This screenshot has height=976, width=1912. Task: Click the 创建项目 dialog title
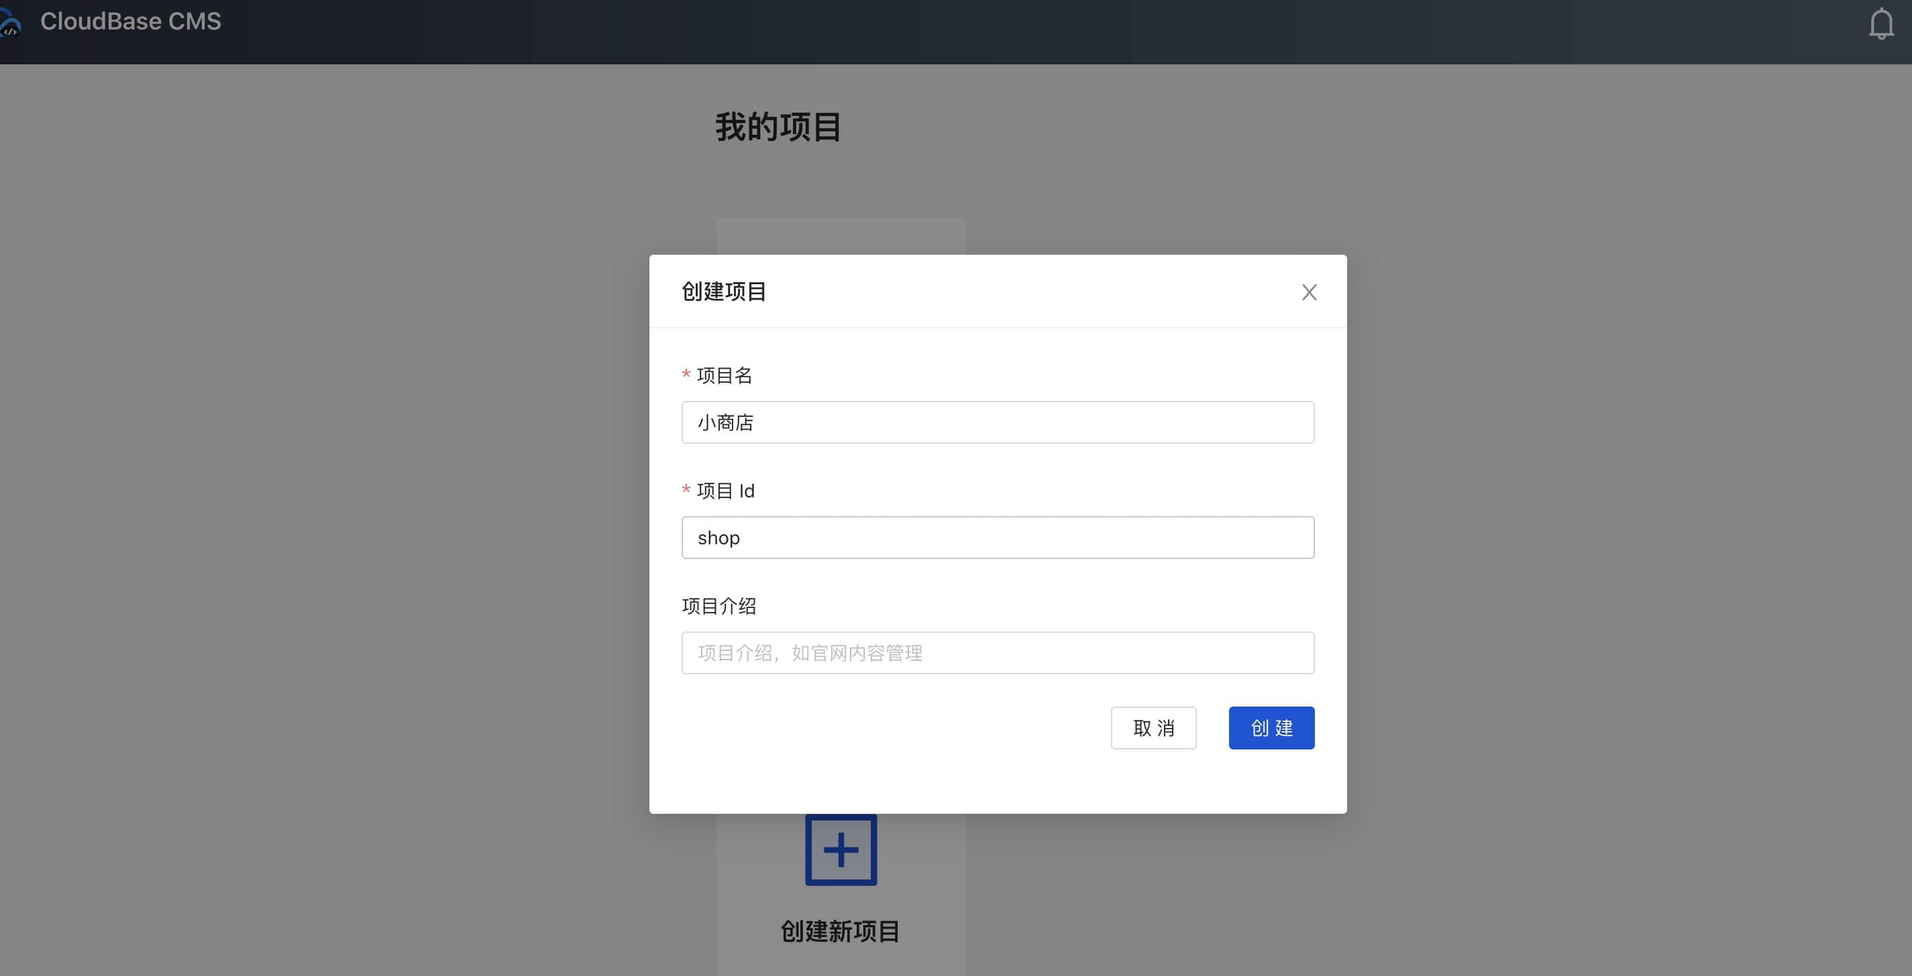[x=724, y=292]
